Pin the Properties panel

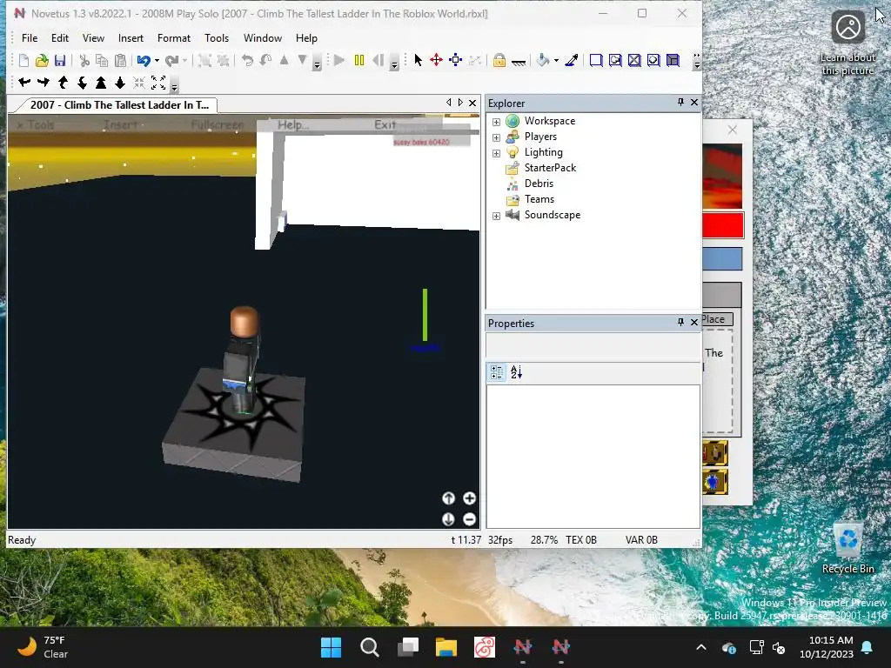[680, 322]
